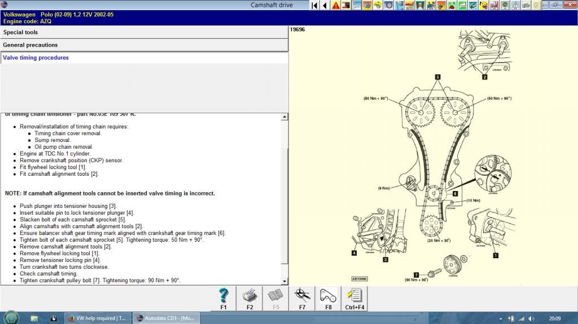Click callout number 1 by locking tool

tap(496, 255)
